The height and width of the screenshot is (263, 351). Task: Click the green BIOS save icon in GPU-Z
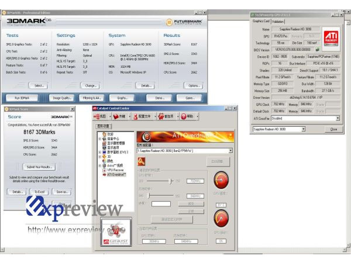(317, 50)
